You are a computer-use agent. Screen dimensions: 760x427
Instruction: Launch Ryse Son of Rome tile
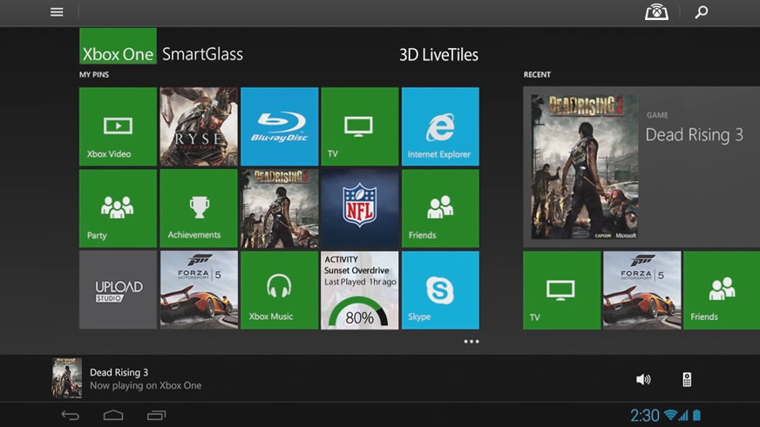[x=199, y=126]
